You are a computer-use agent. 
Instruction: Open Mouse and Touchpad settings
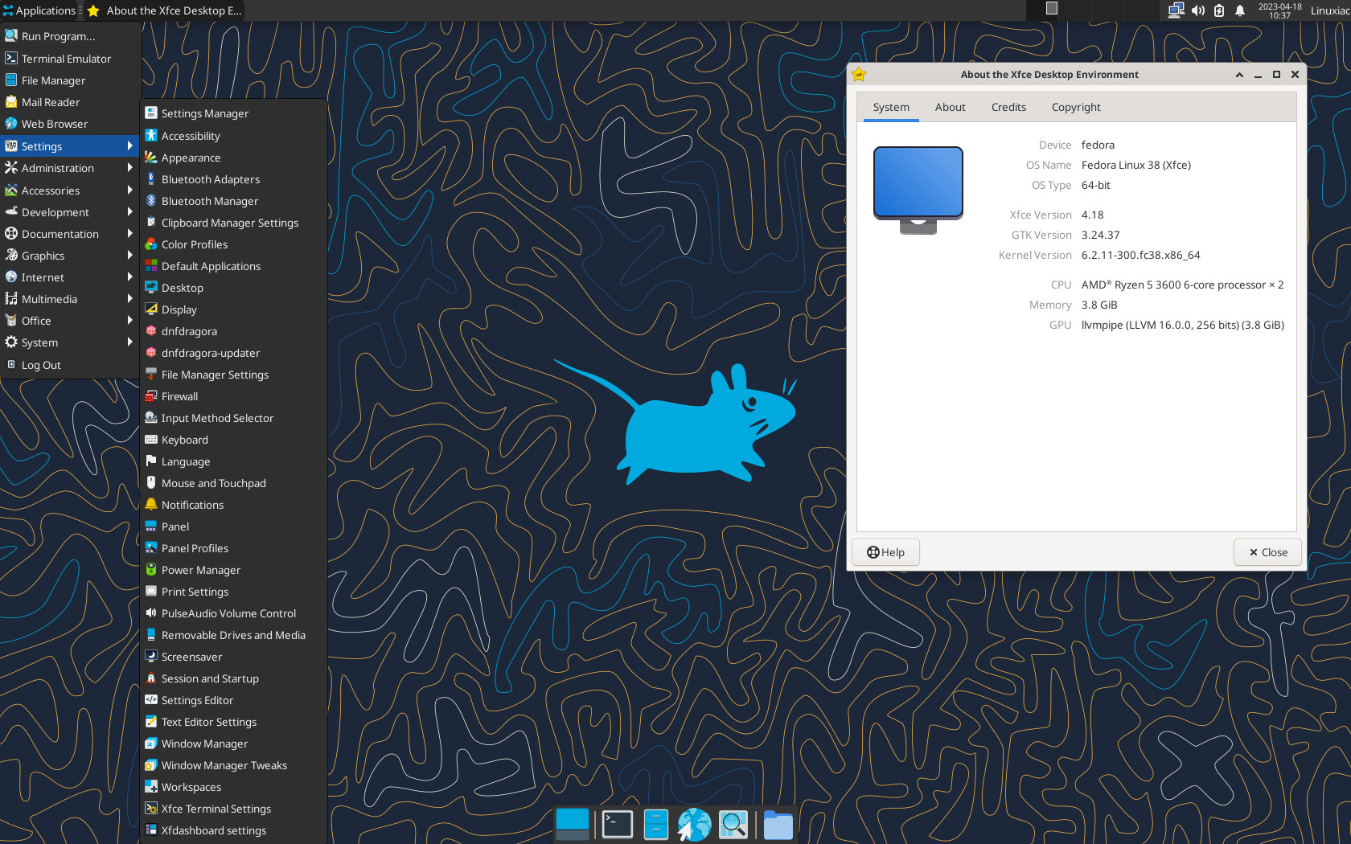pos(233,483)
